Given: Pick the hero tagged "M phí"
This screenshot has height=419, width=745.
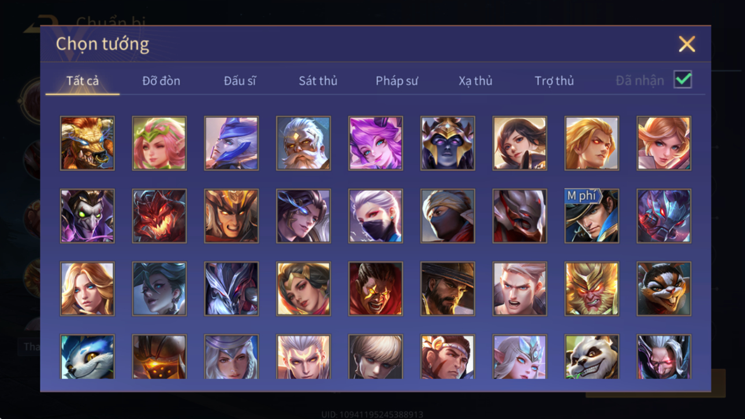Looking at the screenshot, I should (x=591, y=216).
